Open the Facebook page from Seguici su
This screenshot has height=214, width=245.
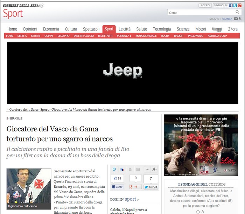coord(231,5)
